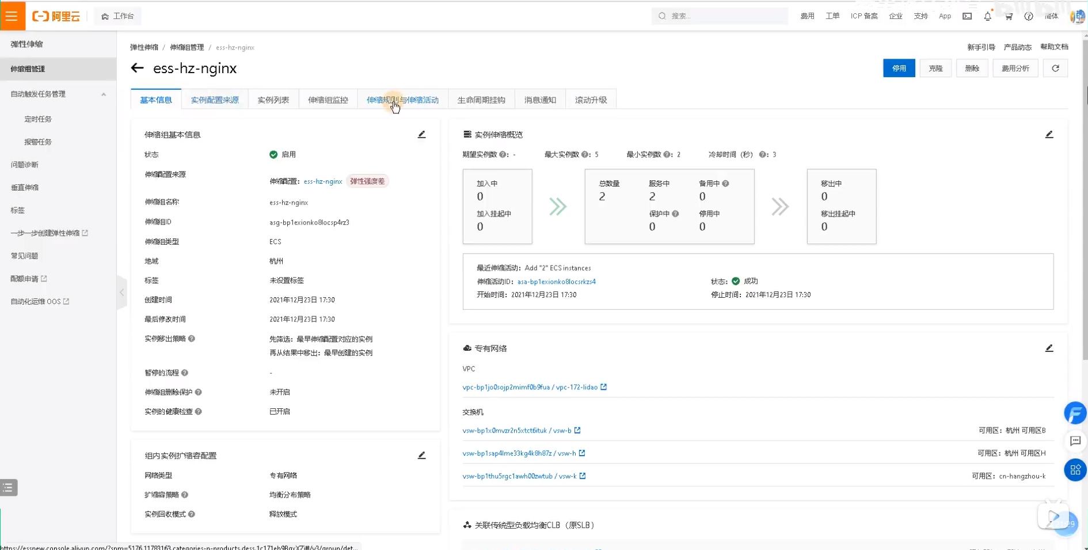Open the ess-hz-nginx scaling configuration link
Screen dimensions: 1088x550
(x=322, y=181)
